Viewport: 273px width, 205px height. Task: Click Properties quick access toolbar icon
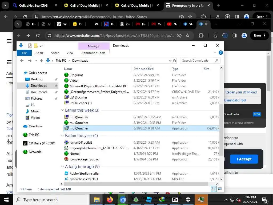click(30, 46)
